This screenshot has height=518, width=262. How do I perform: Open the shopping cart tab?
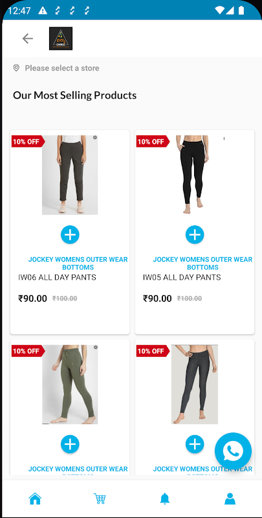point(100,498)
